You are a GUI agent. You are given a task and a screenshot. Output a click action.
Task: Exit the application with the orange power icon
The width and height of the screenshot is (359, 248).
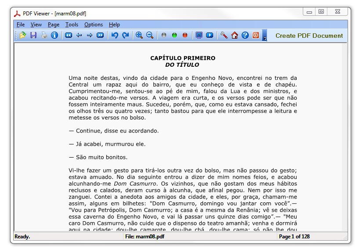click(x=256, y=35)
